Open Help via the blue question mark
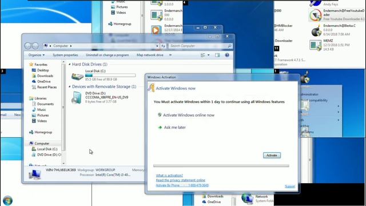 pos(227,55)
